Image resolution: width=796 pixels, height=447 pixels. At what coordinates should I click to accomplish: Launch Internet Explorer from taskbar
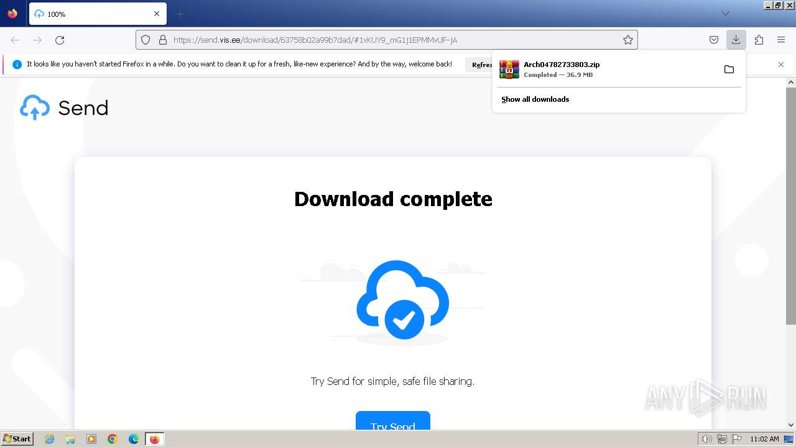[50, 439]
